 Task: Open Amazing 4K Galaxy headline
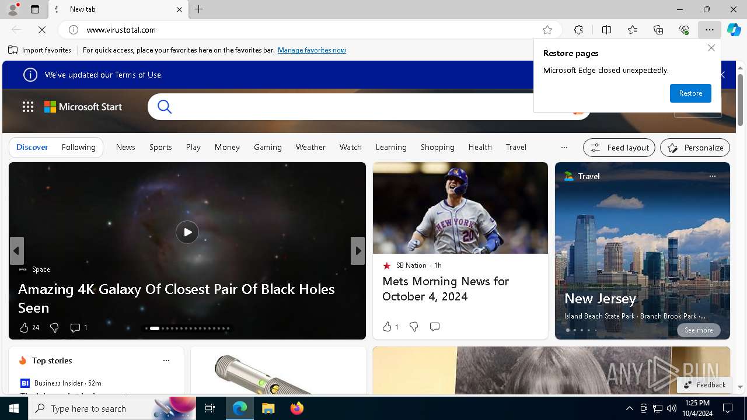click(x=176, y=298)
